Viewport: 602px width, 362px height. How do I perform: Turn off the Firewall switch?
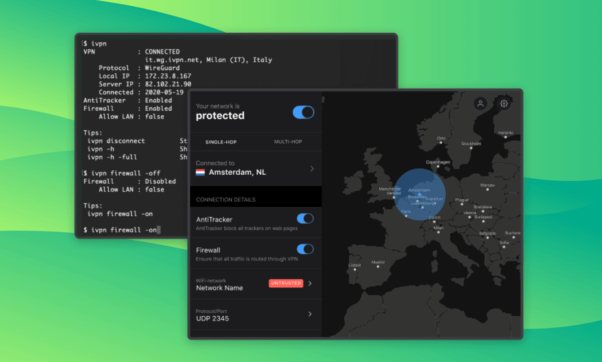coord(305,249)
